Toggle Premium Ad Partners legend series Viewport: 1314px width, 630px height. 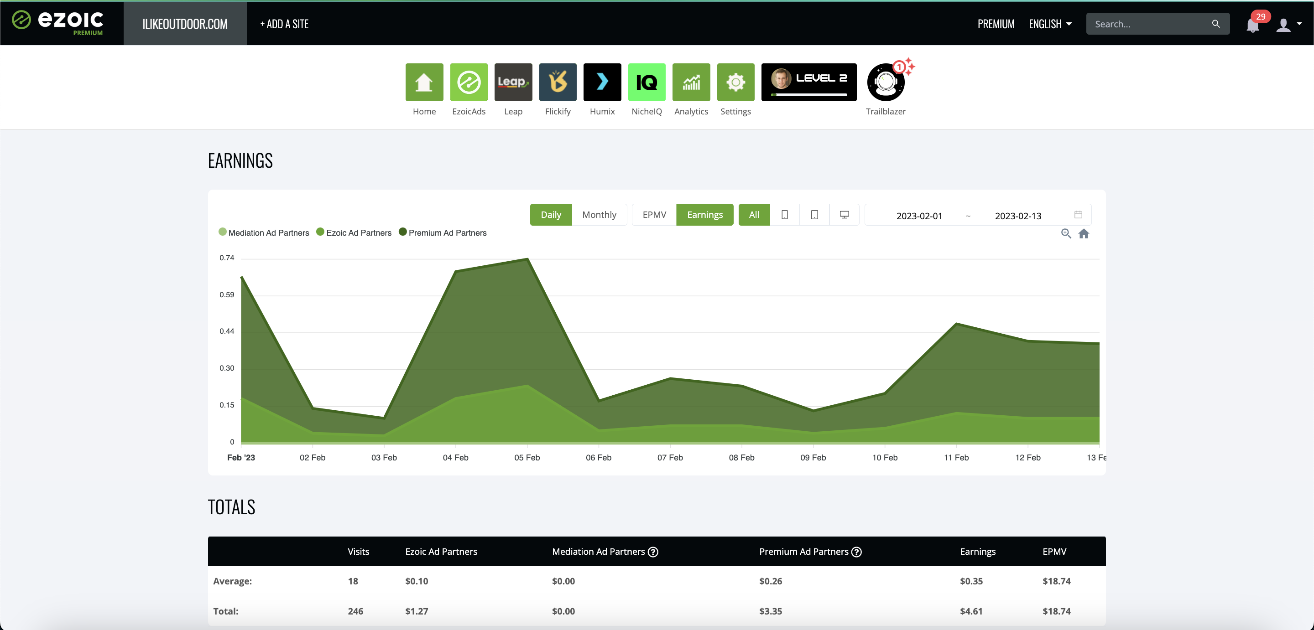tap(442, 232)
